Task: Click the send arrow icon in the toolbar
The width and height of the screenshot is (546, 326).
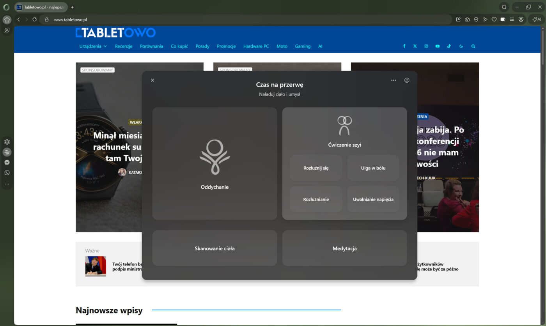Action: pos(485,19)
